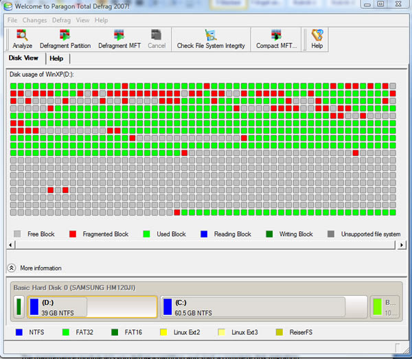This screenshot has width=412, height=359.
Task: Click the 'ReiserFS' legend label
Action: pos(301,332)
